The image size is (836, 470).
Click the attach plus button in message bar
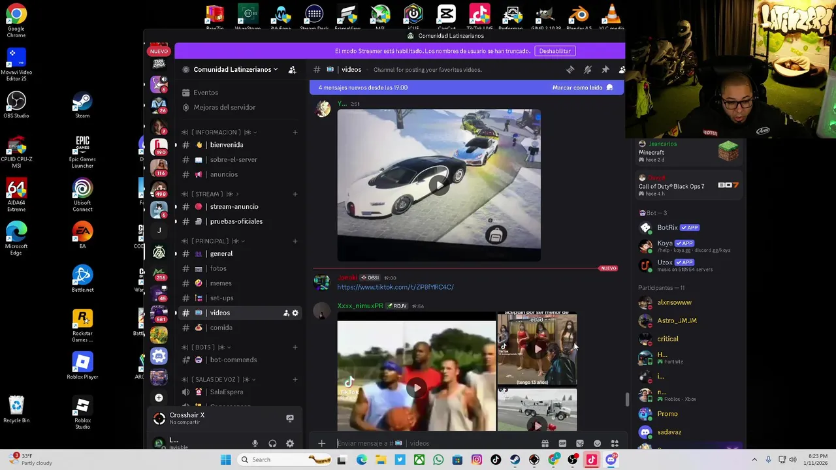point(321,444)
